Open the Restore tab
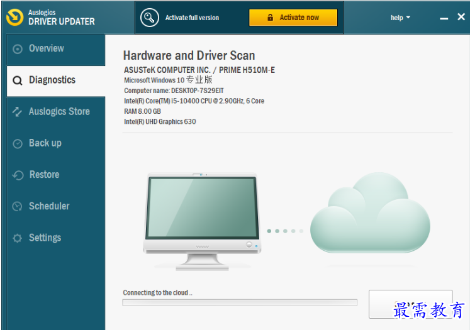Image resolution: width=470 pixels, height=330 pixels. (x=56, y=175)
